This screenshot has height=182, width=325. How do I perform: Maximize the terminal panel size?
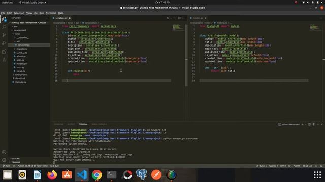click(x=318, y=124)
